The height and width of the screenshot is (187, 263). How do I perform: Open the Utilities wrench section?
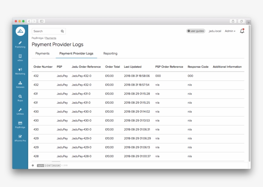[20, 112]
